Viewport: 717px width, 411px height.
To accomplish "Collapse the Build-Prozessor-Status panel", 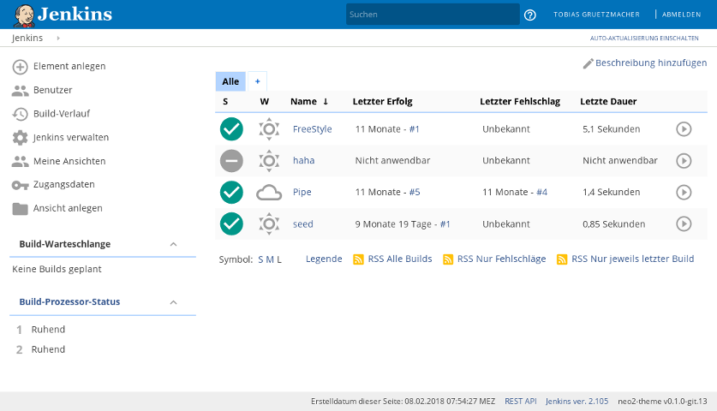I will 173,302.
